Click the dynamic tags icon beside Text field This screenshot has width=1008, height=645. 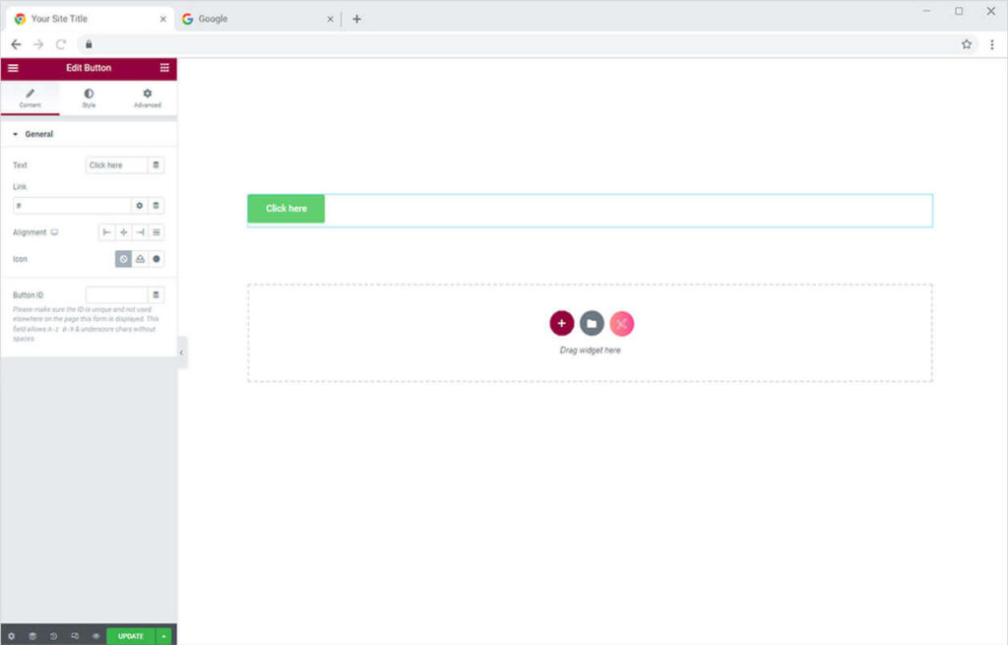click(x=156, y=165)
